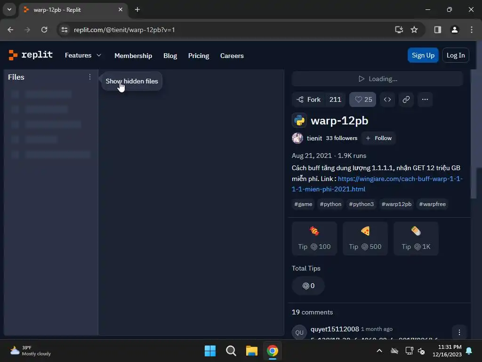Go to the Blog page

click(x=170, y=56)
